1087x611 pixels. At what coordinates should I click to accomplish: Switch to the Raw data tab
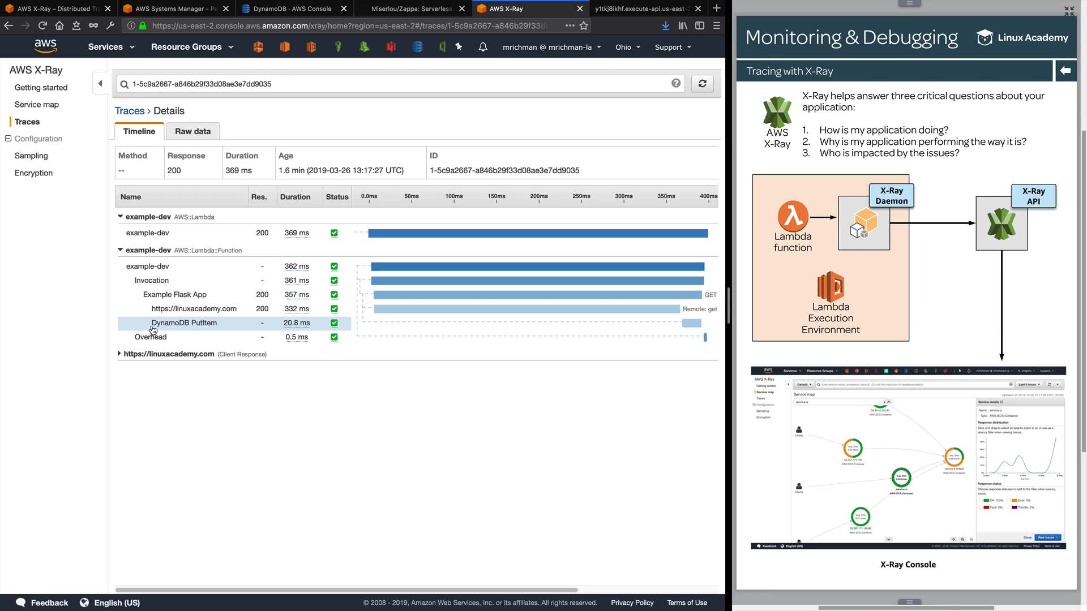coord(192,131)
